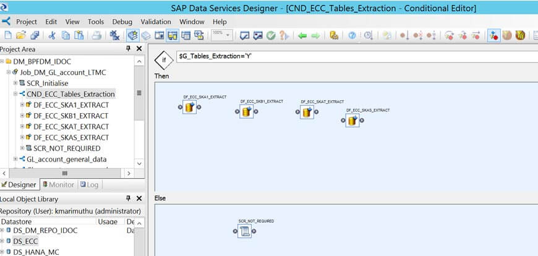
Task: Click the Save All toolbar icon
Action: coord(35,35)
